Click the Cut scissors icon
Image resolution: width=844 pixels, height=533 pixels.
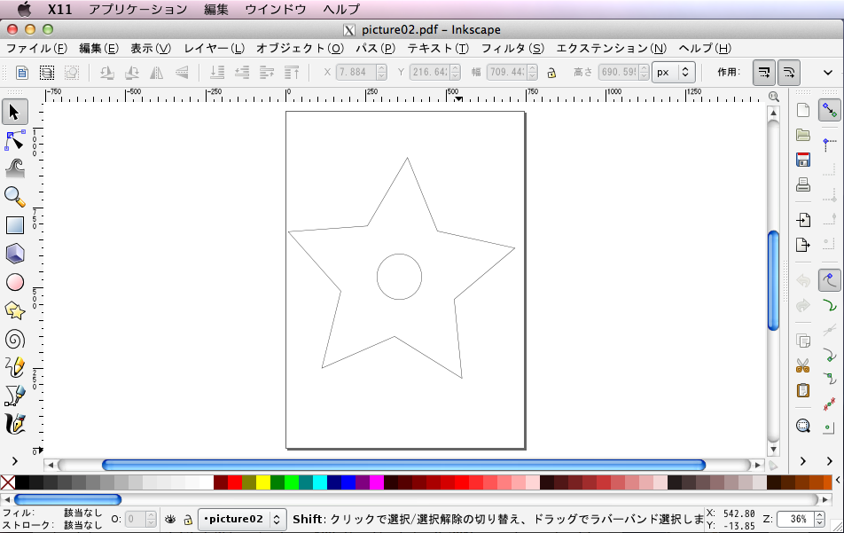tap(802, 365)
